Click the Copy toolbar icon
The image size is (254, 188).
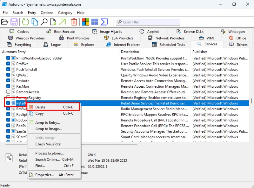pyautogui.click(x=35, y=22)
